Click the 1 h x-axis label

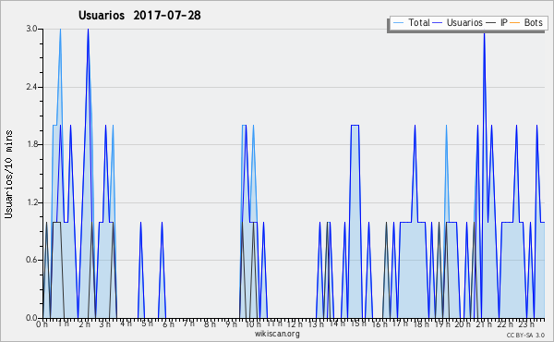click(63, 324)
